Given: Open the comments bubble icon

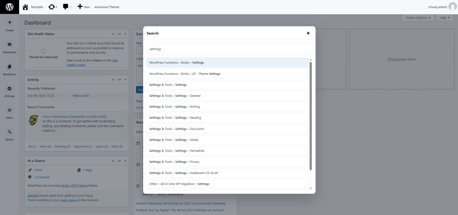Looking at the screenshot, I should (x=66, y=7).
